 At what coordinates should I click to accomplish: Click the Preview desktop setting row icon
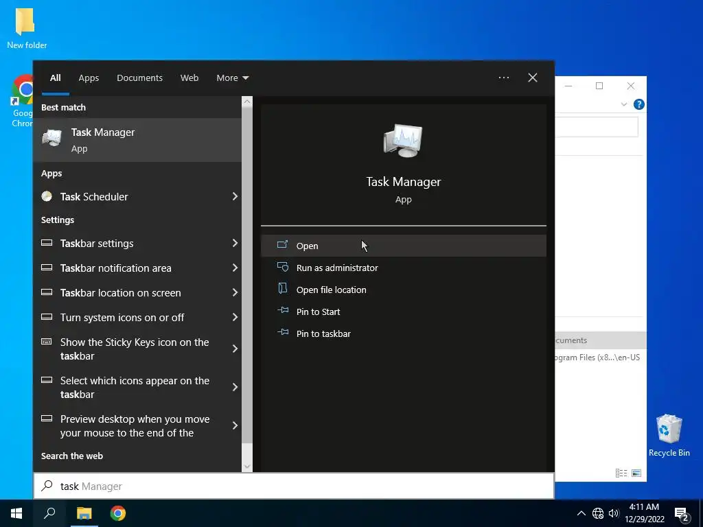[x=47, y=419]
